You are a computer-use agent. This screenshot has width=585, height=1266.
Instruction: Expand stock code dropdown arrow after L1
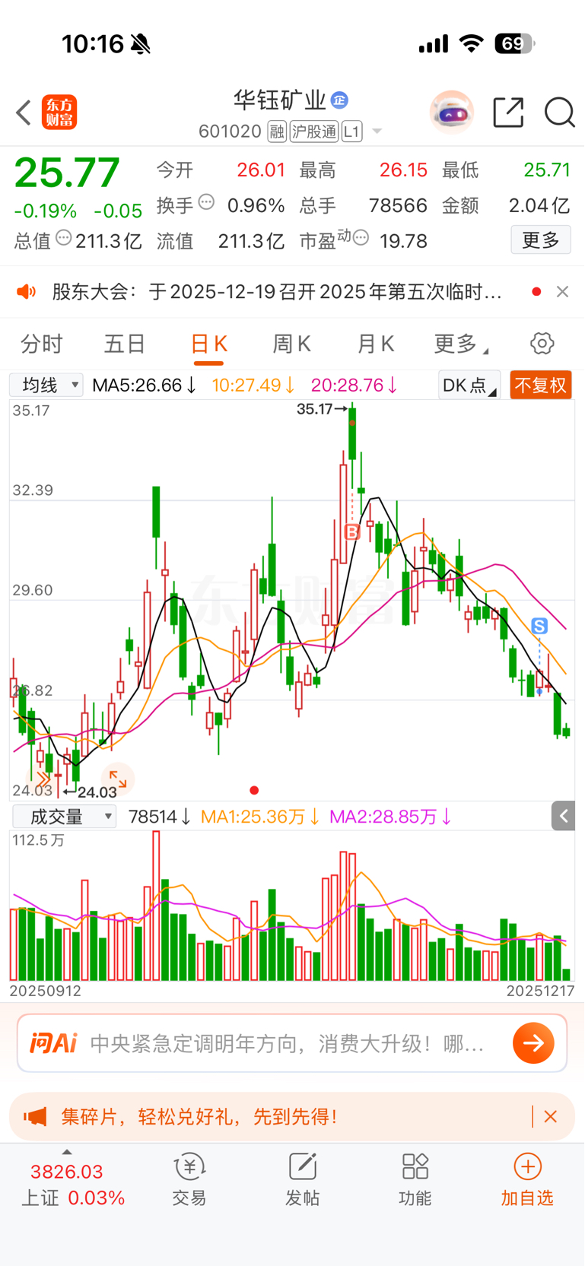377,132
